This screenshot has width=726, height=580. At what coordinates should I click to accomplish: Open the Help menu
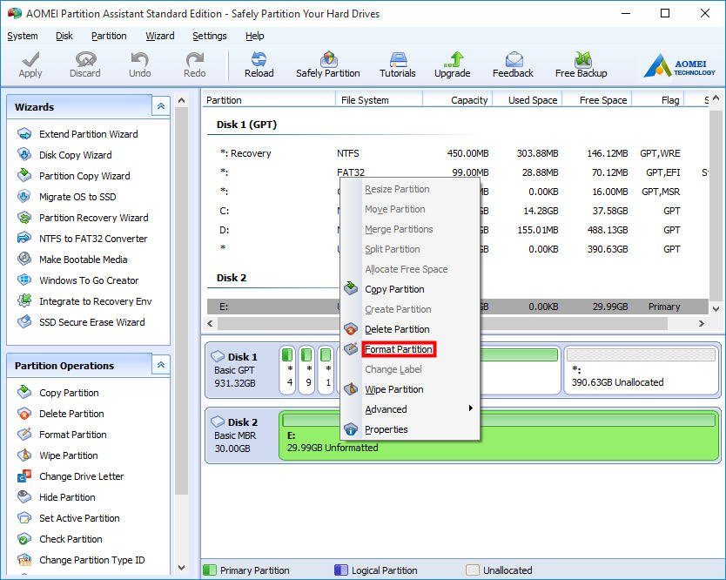(x=255, y=36)
